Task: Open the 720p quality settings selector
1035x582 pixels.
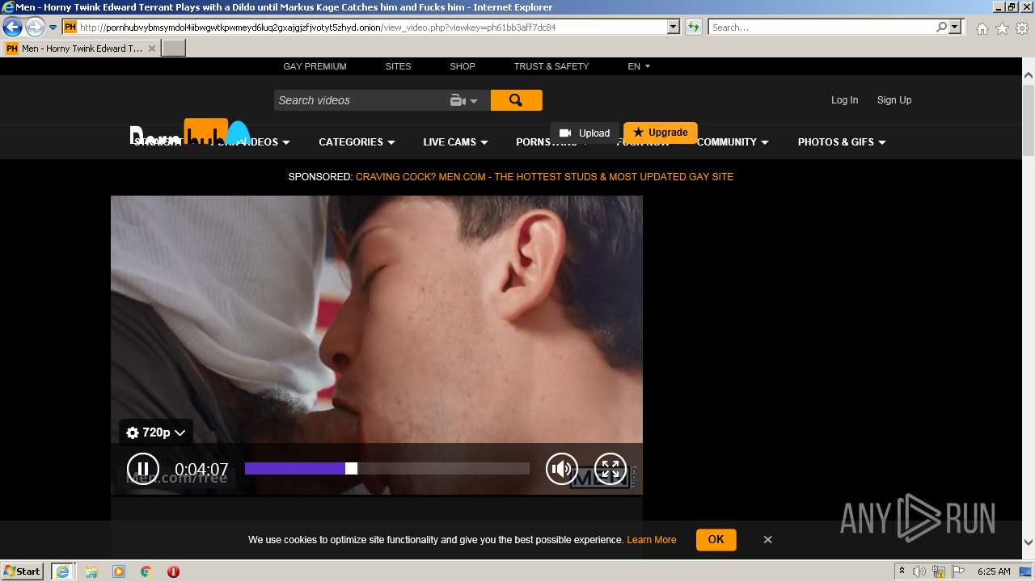Action: [x=156, y=432]
